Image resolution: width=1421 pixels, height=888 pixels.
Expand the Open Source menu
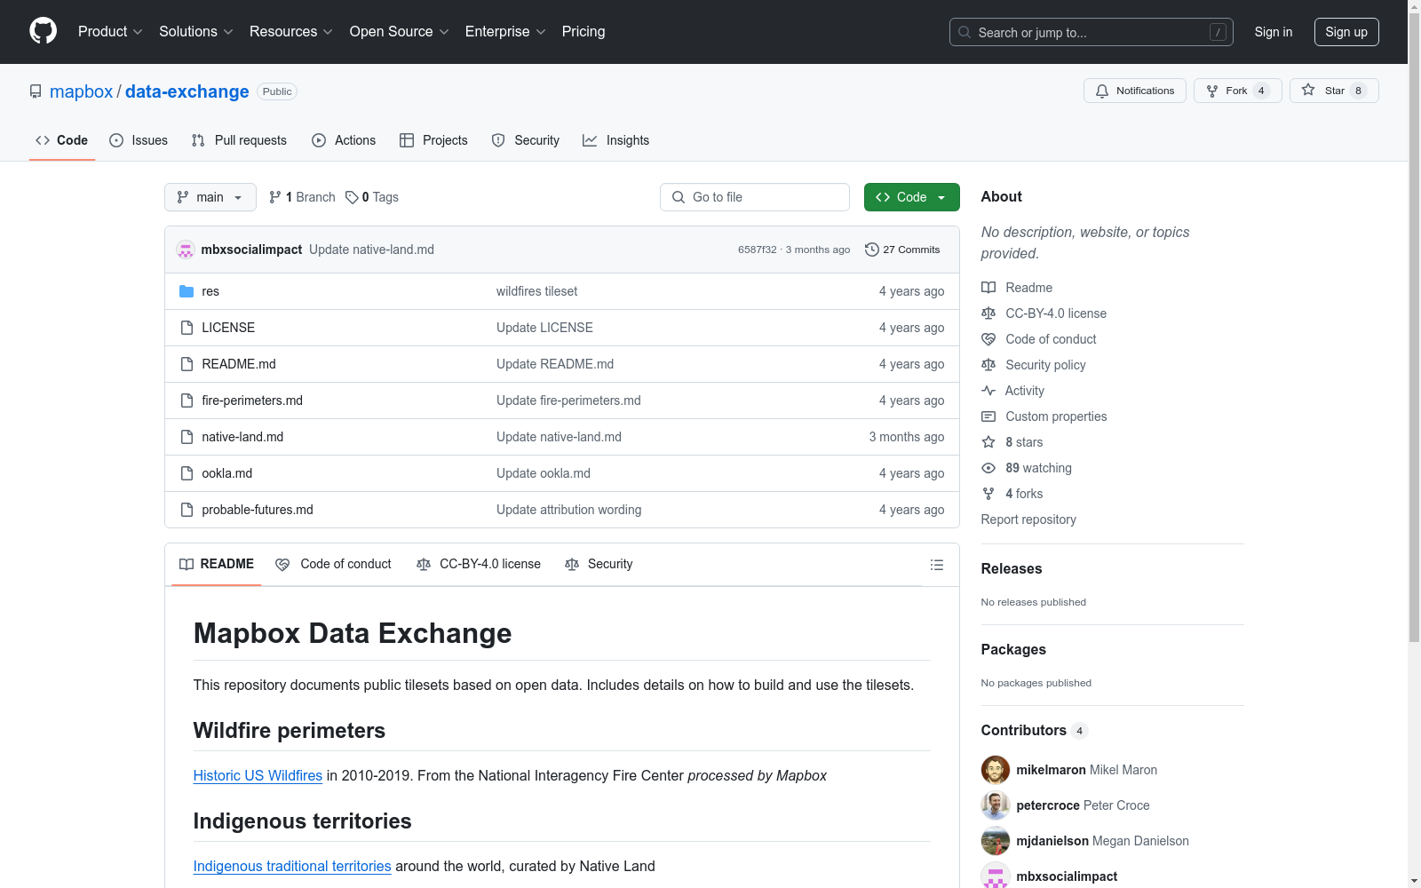pyautogui.click(x=400, y=32)
